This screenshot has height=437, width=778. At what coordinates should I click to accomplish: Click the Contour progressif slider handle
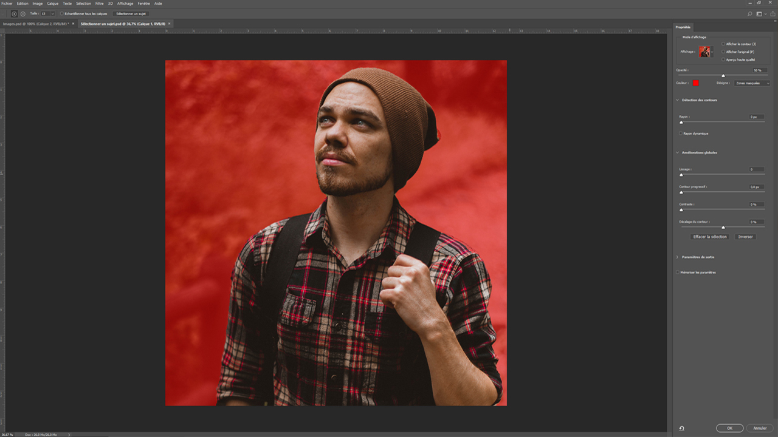681,192
